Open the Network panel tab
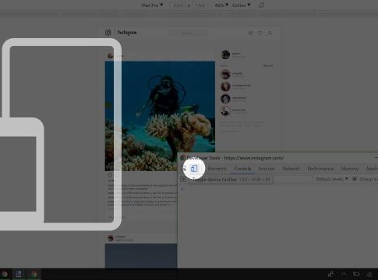The image size is (378, 280). tap(291, 169)
